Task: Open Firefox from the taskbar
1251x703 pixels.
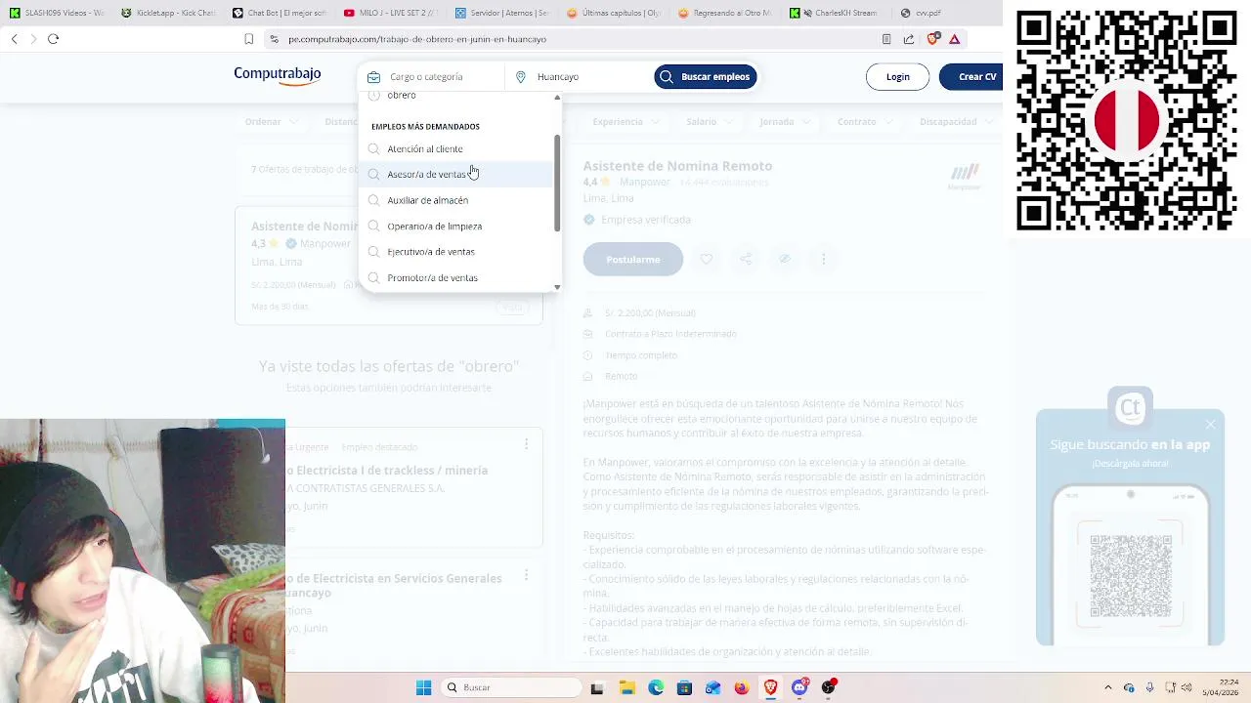Action: [742, 687]
